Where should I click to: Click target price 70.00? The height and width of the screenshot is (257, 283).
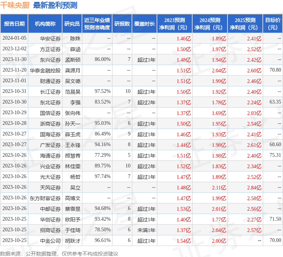tap(275, 240)
